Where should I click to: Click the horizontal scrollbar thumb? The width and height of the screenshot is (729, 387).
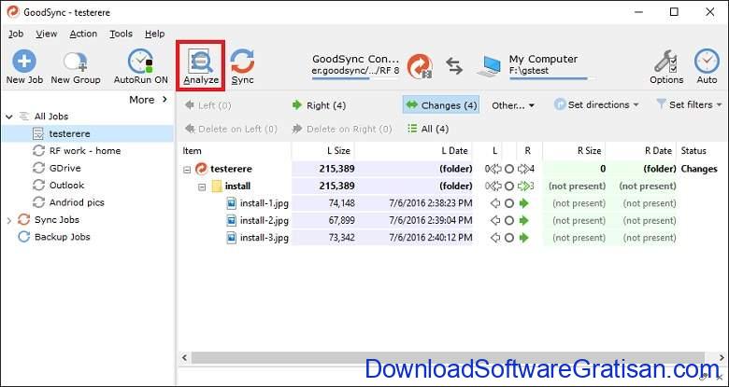448,358
